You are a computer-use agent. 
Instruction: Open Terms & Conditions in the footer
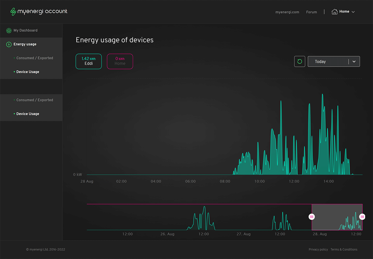click(x=344, y=249)
